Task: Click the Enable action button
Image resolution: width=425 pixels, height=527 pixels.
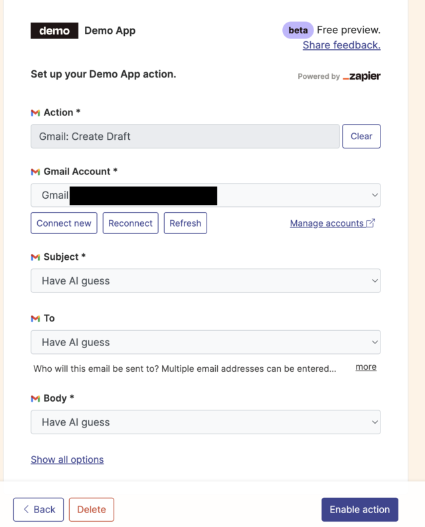Action: point(360,510)
